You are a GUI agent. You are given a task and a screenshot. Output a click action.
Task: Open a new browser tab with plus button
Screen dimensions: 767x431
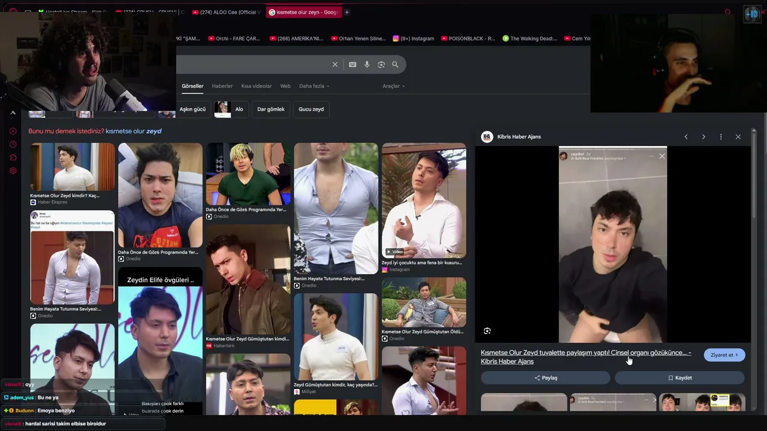coord(346,12)
